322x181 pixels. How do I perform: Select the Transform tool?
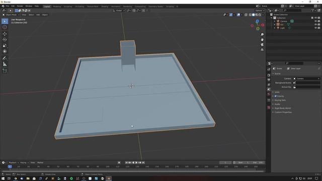(5, 51)
